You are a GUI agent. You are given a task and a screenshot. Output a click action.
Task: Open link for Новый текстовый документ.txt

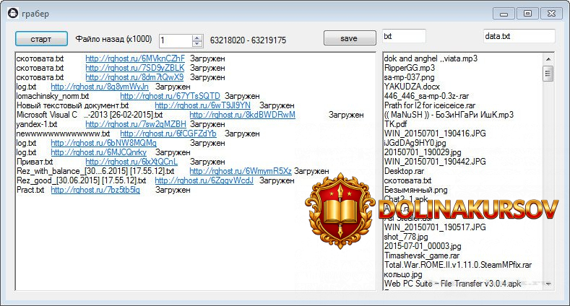click(x=202, y=105)
